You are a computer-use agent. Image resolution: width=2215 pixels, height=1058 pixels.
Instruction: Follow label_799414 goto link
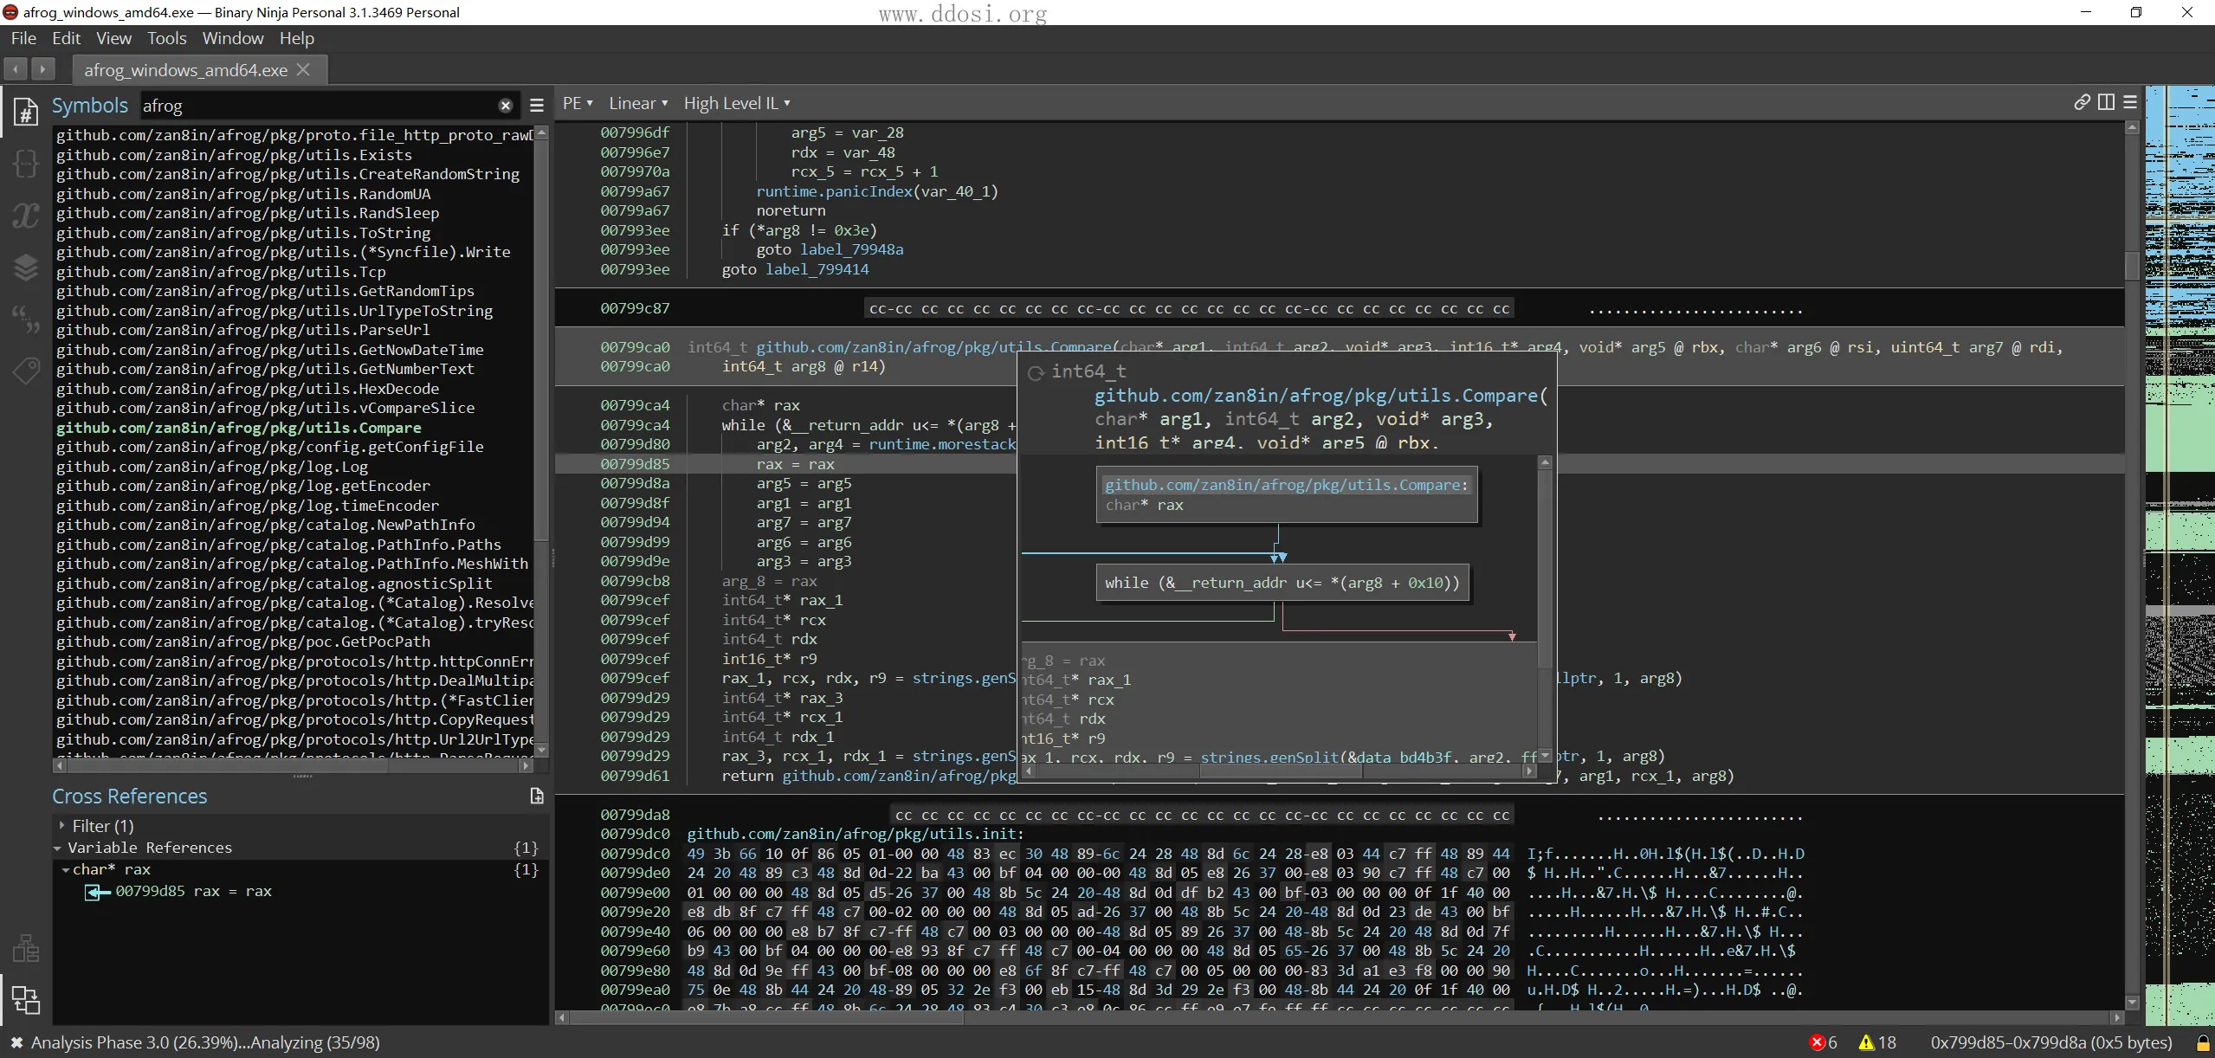click(817, 269)
